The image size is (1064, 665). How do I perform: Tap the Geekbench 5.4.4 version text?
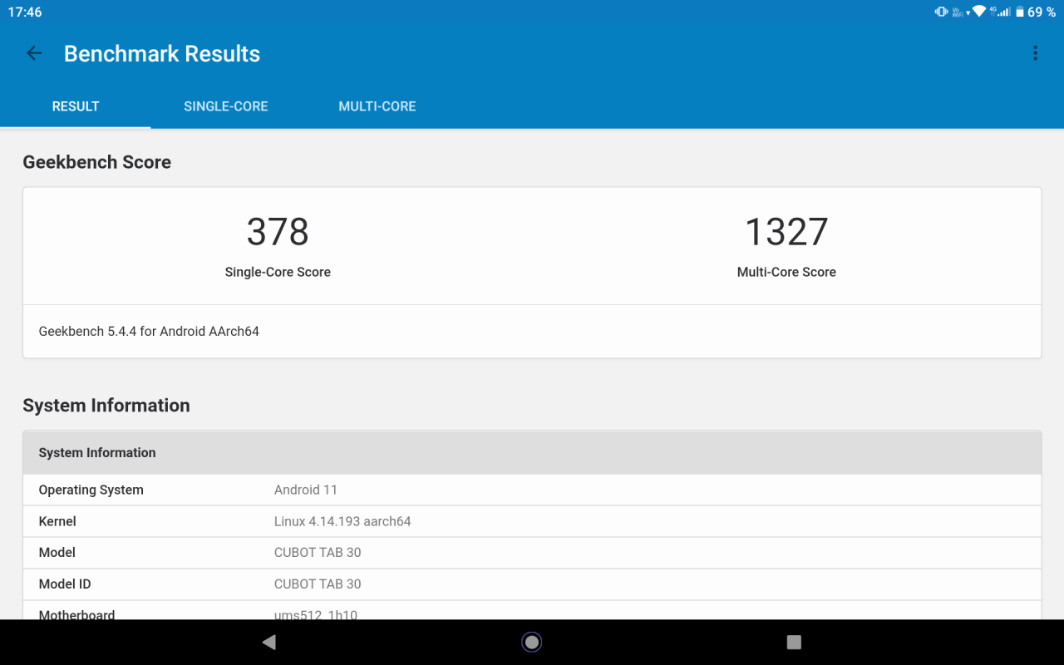(x=149, y=331)
